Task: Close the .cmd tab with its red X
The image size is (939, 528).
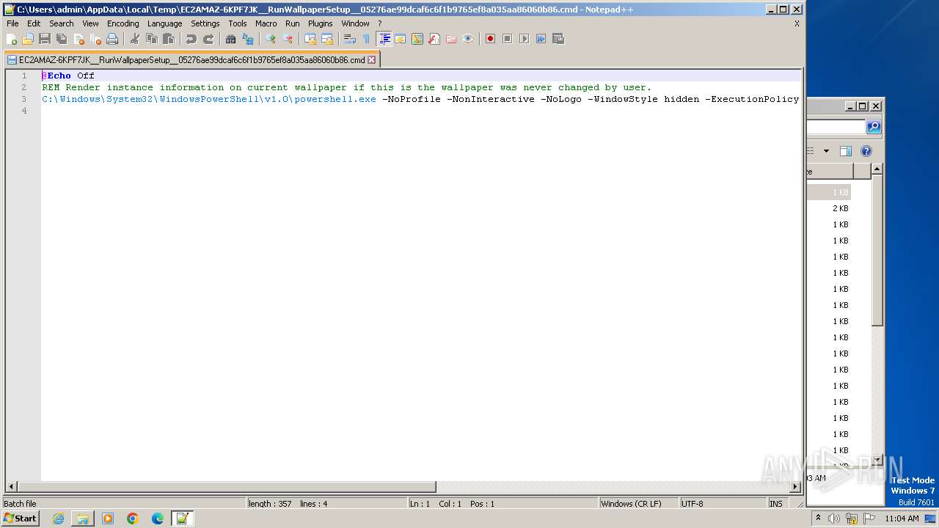Action: point(372,59)
